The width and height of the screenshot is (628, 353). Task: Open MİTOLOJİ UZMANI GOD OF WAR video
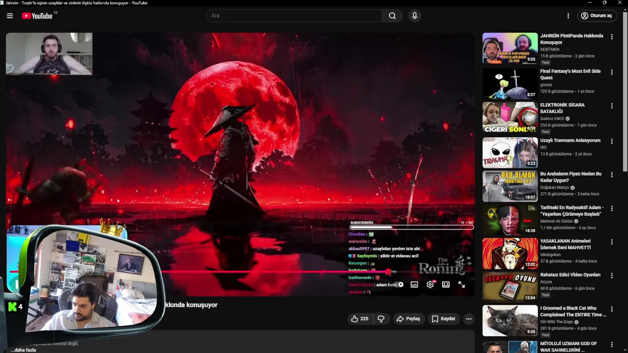569,347
